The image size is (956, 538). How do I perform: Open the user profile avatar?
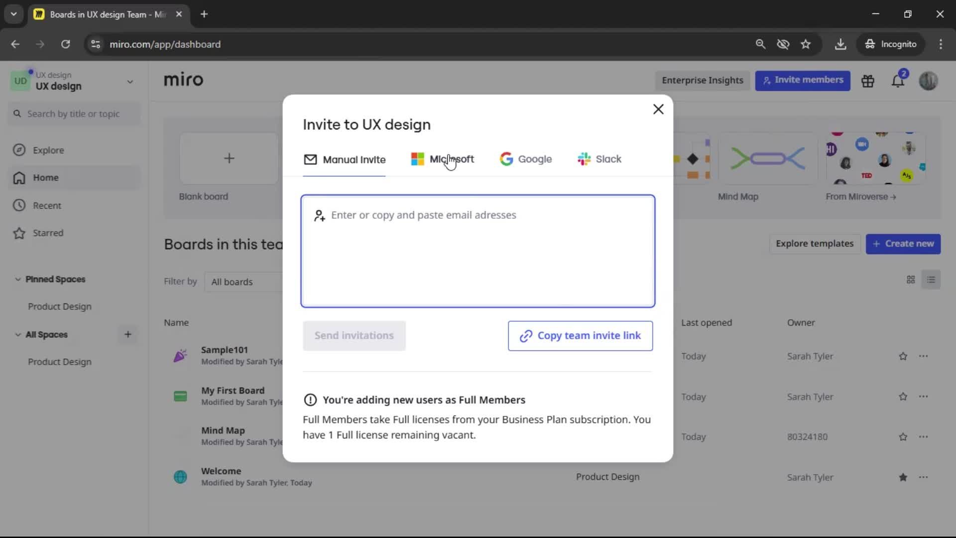(x=928, y=81)
